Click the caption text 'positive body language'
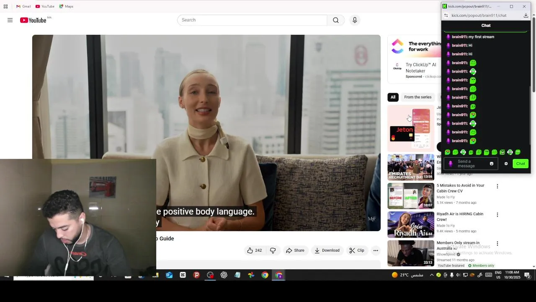The height and width of the screenshot is (302, 536). [209, 212]
